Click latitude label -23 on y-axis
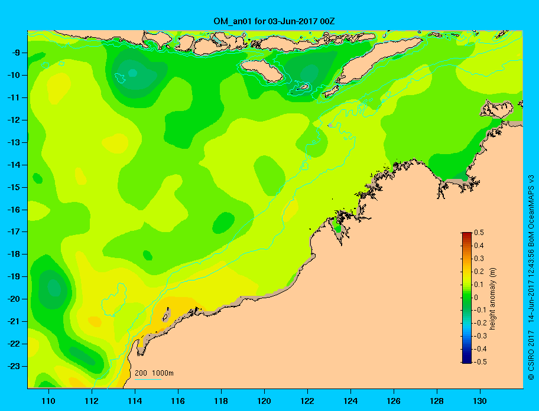Viewport: 539px width, 411px height. (x=14, y=366)
